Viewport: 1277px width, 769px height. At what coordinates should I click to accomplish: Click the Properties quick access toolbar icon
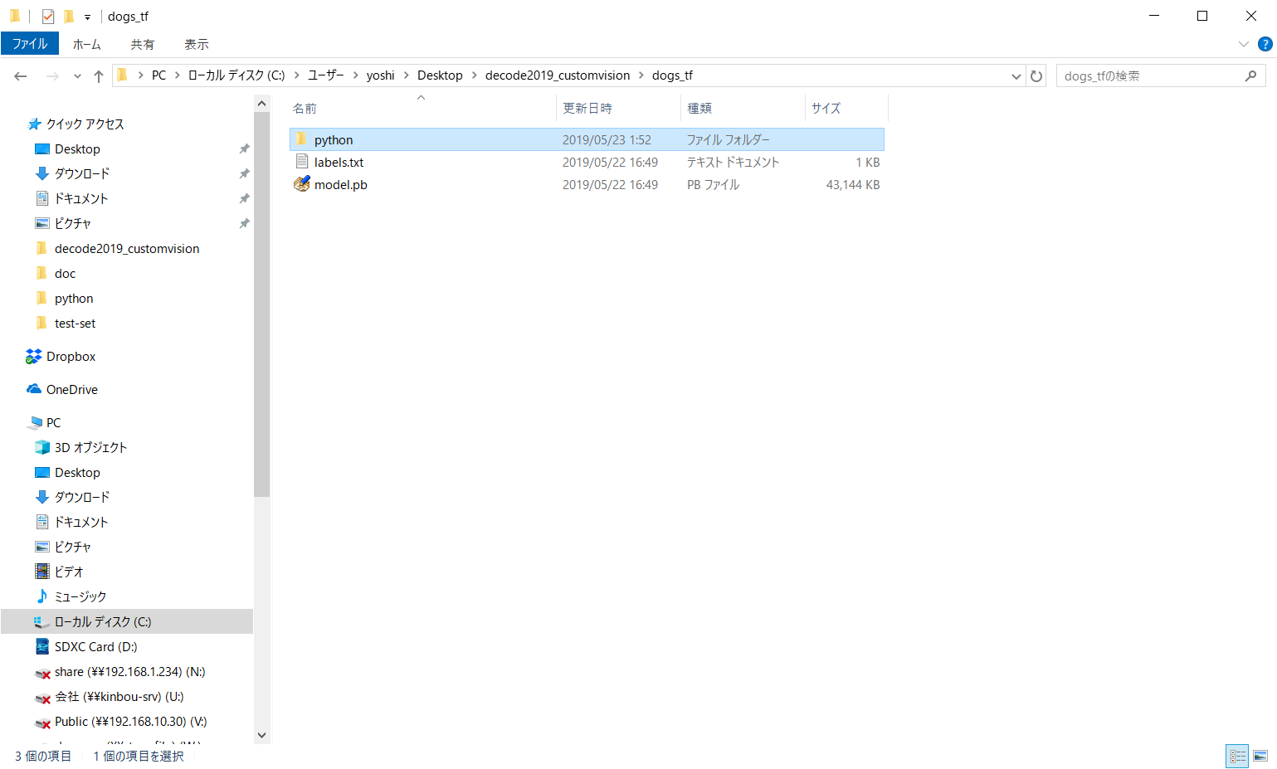click(x=48, y=17)
